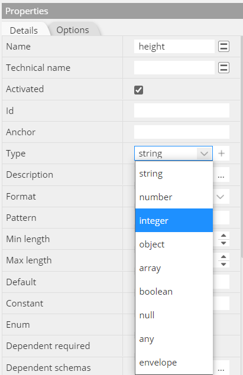Viewport: 243px width, 375px height.
Task: Open the Details tab
Action: [24, 30]
